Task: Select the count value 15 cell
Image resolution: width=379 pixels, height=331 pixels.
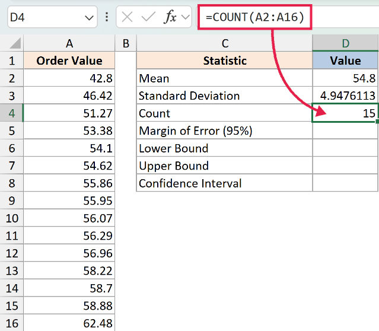Action: point(345,113)
